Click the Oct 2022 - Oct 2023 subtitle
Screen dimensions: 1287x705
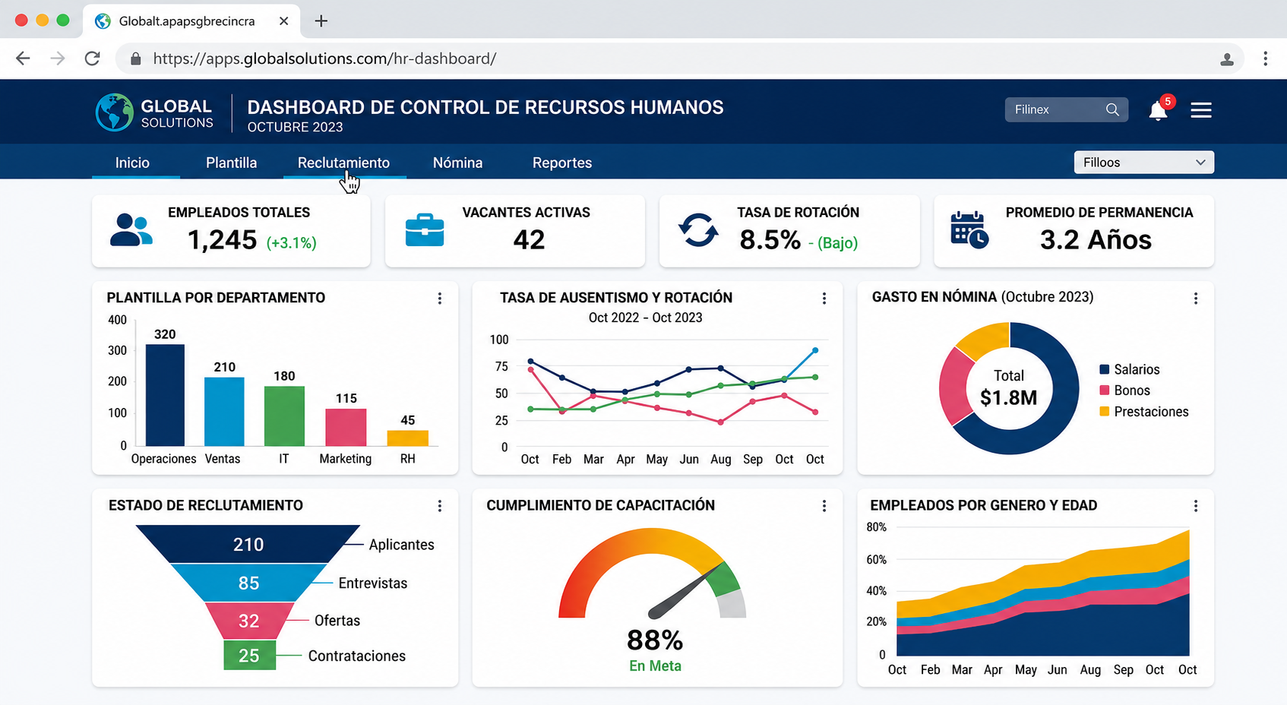[x=645, y=318]
